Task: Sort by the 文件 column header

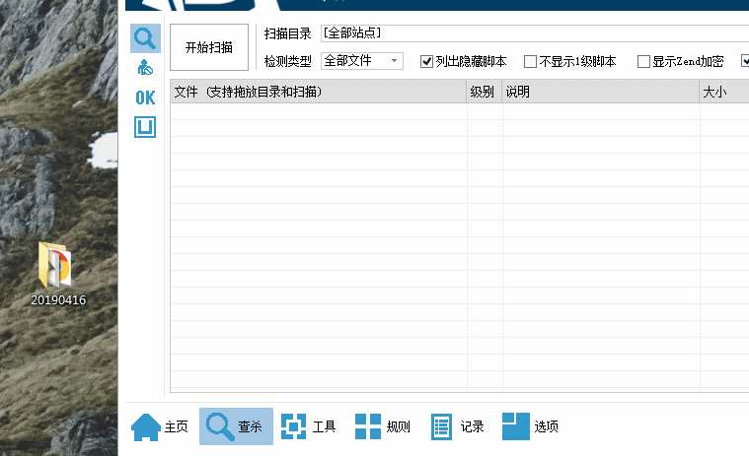Action: [x=318, y=93]
